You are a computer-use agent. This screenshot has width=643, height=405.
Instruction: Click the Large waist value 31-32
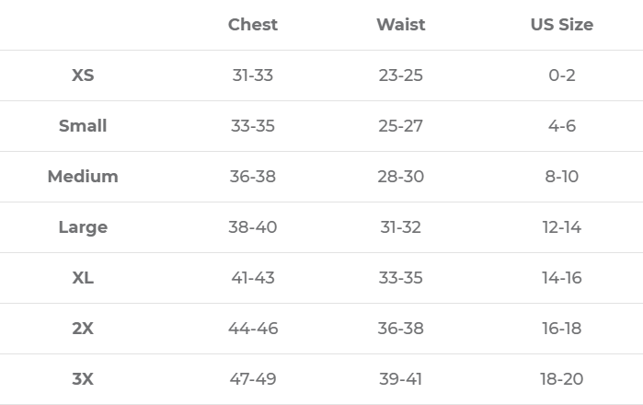pos(400,227)
